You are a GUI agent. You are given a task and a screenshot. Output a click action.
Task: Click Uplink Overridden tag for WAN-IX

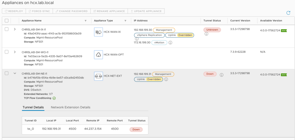tap(180, 35)
